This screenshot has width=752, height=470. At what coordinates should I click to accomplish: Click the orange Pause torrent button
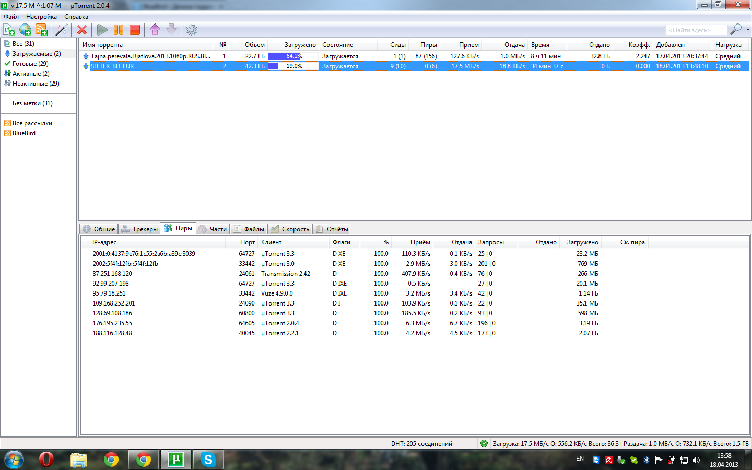tap(119, 30)
